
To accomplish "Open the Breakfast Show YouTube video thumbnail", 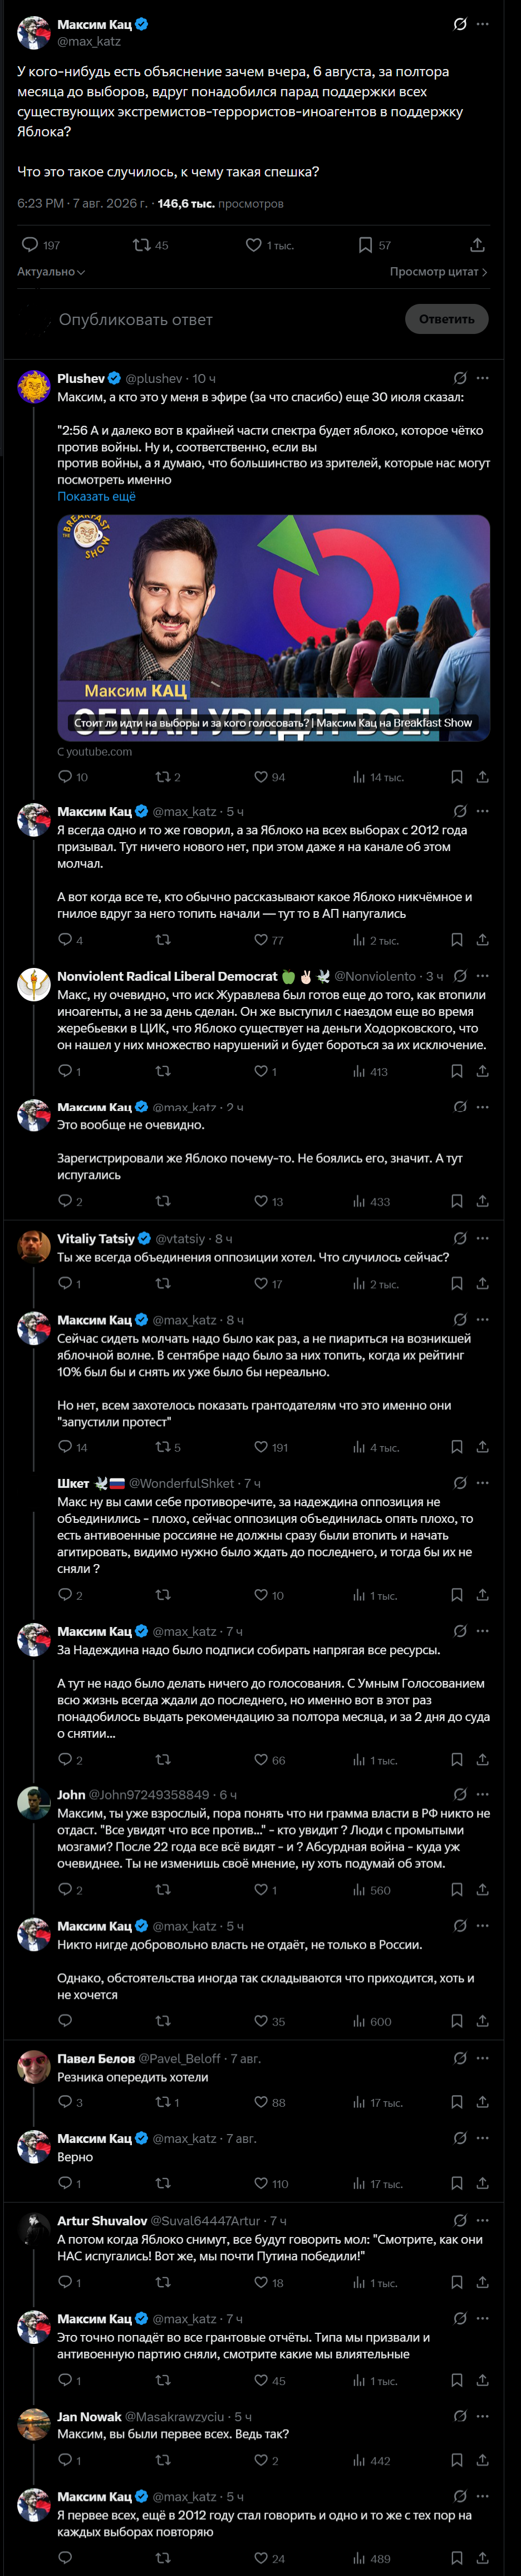I will click(x=273, y=628).
